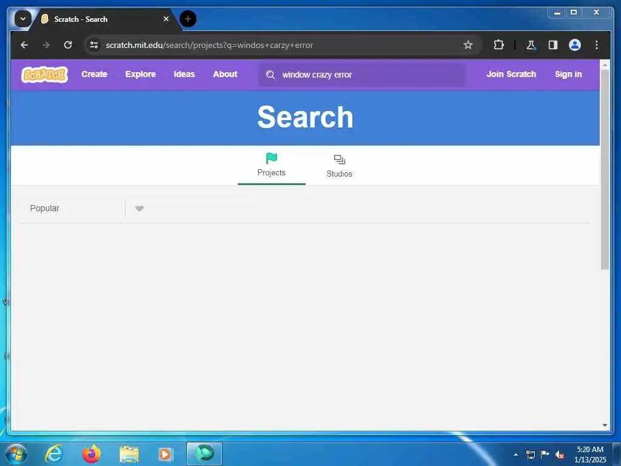The width and height of the screenshot is (621, 466).
Task: Open the site information icon
Action: [94, 45]
